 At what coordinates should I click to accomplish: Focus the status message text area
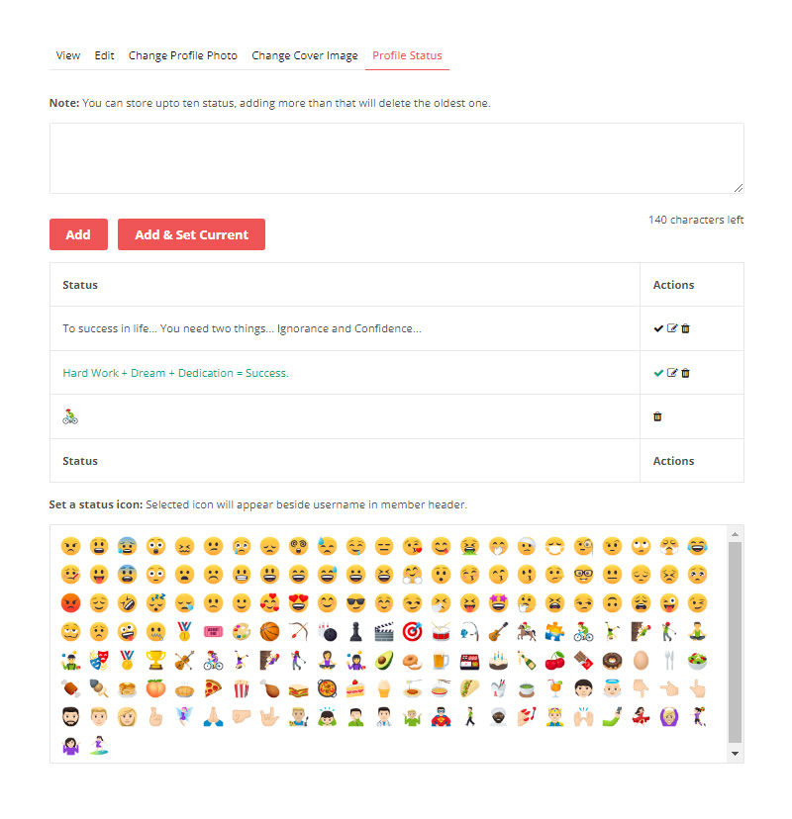397,158
